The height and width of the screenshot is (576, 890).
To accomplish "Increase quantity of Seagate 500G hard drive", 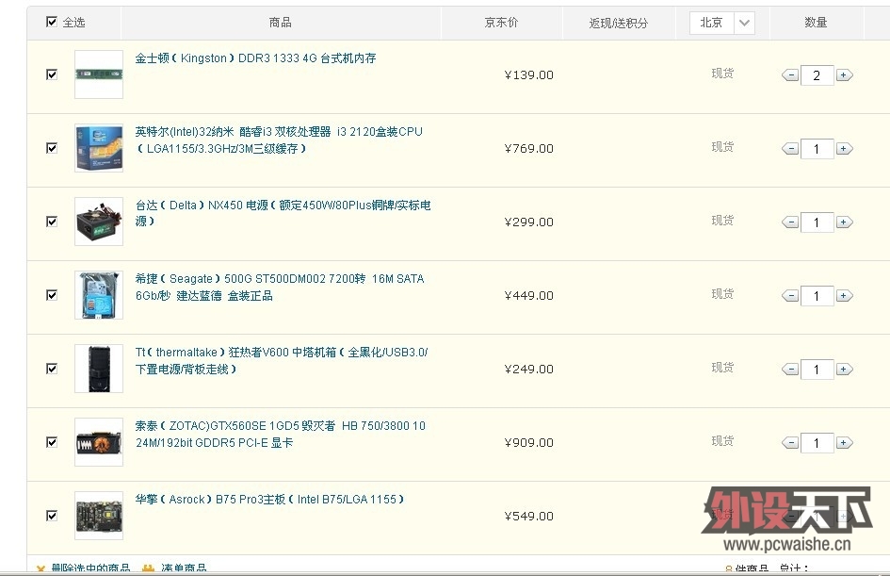I will pos(844,295).
